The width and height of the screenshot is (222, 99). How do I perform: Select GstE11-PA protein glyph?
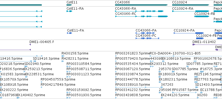[69, 33]
